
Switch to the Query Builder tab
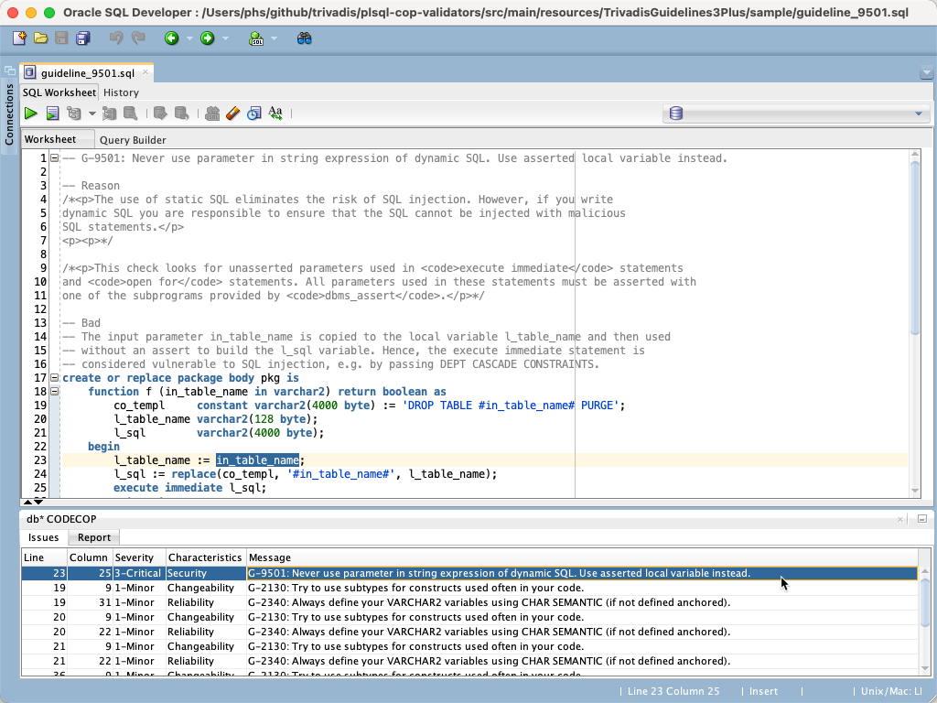tap(133, 140)
